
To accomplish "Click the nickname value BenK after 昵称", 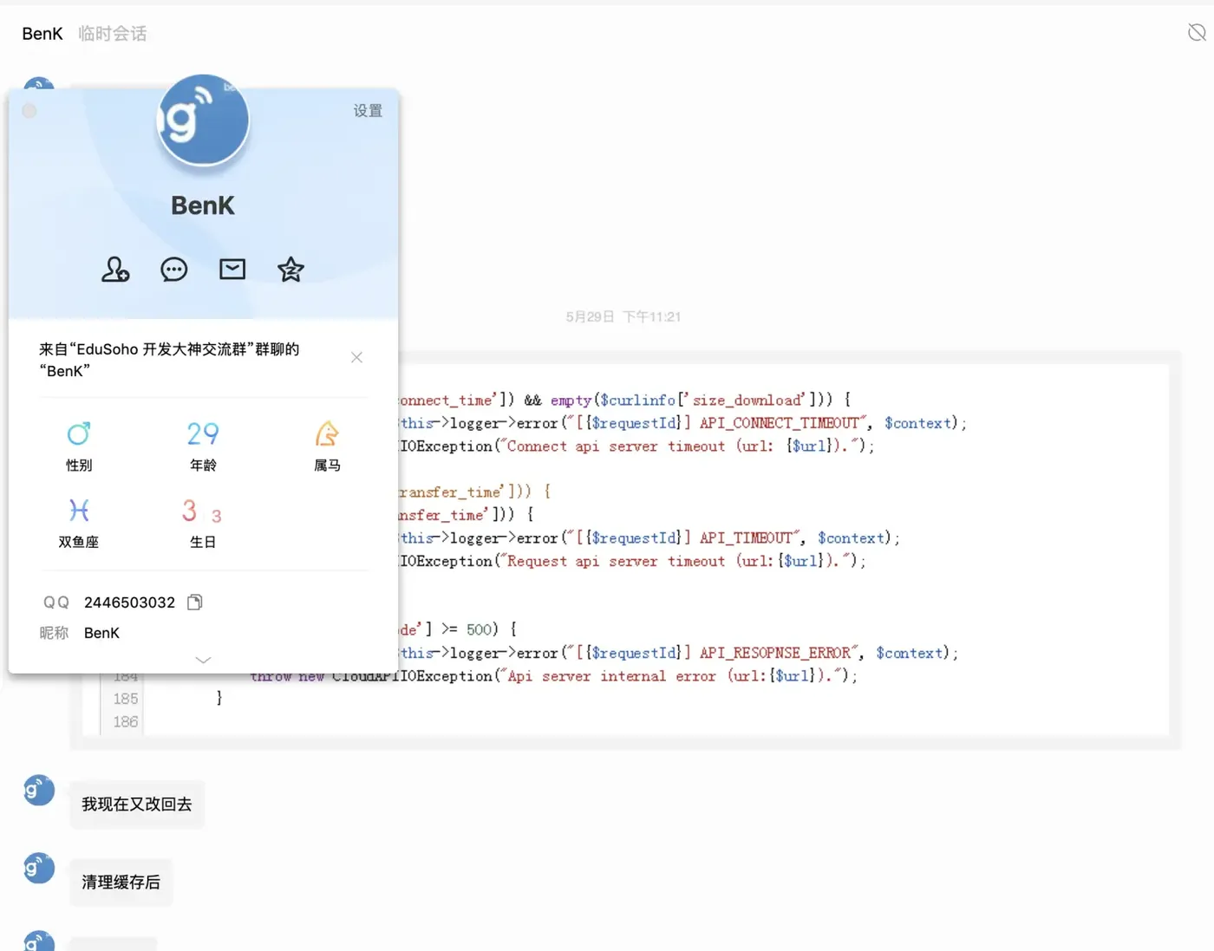I will pyautogui.click(x=101, y=633).
